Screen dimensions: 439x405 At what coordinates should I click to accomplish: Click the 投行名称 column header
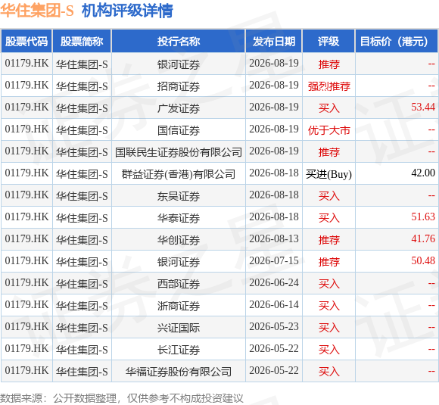click(179, 41)
